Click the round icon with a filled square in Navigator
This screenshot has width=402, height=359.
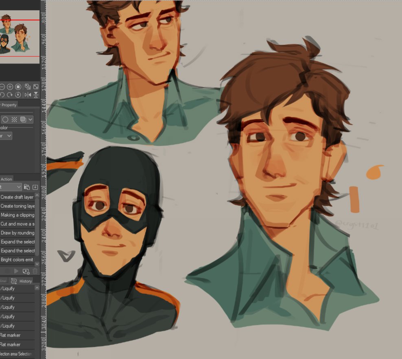pyautogui.click(x=18, y=87)
